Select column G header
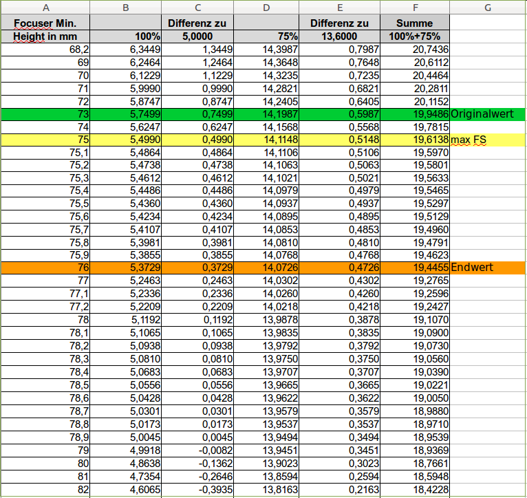 pyautogui.click(x=488, y=8)
